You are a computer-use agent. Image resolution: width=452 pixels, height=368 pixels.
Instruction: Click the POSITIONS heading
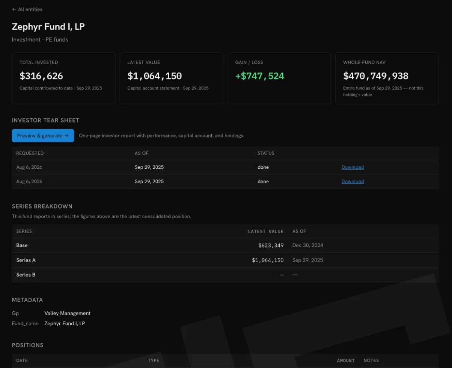click(28, 345)
